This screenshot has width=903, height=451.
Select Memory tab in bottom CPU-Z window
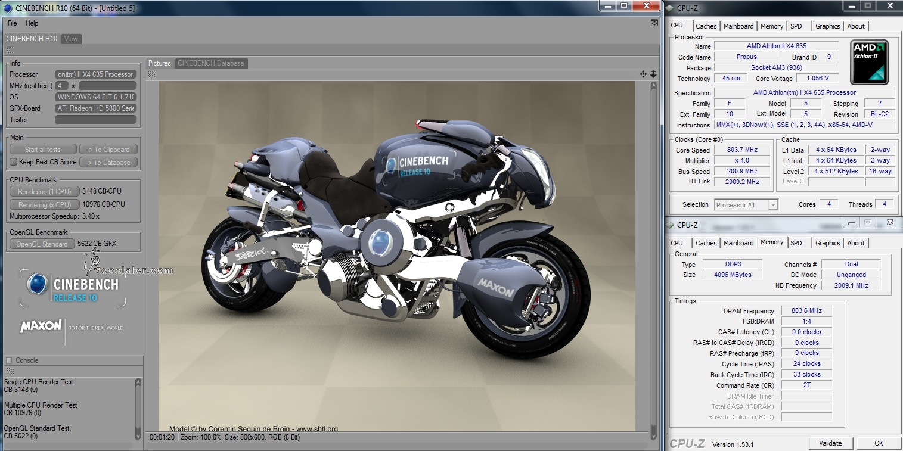click(x=772, y=242)
